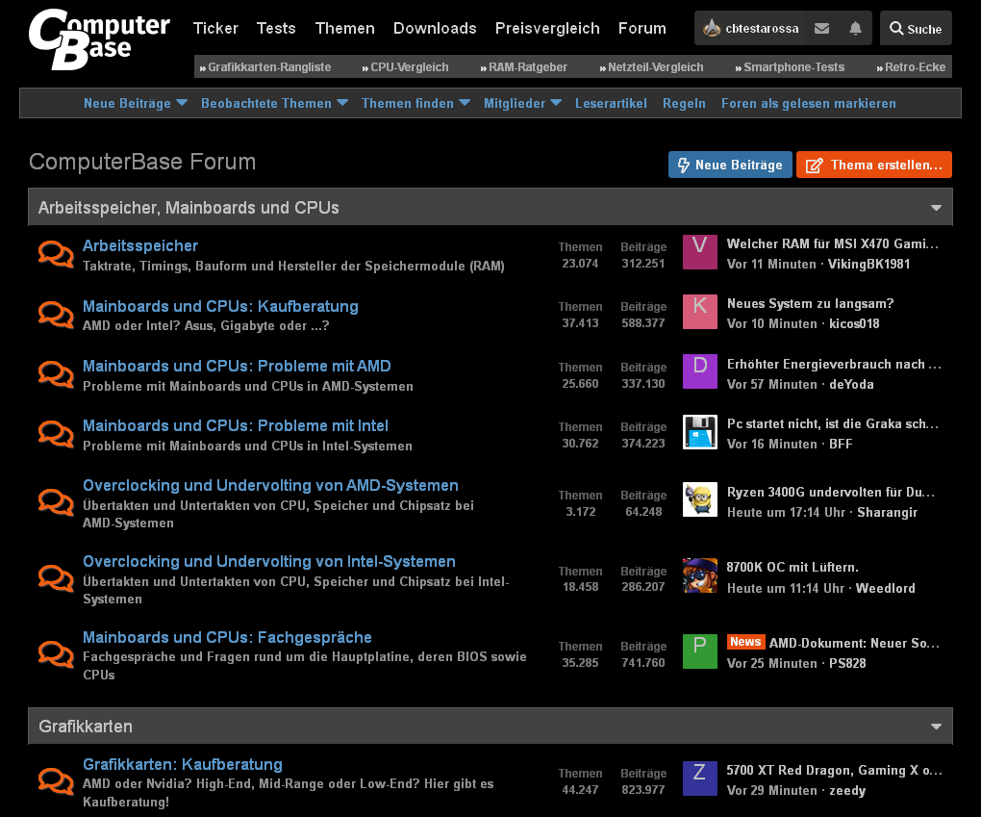Screen dimensions: 981x817
Task: Open the Z avatar of zeedy
Action: (x=699, y=779)
